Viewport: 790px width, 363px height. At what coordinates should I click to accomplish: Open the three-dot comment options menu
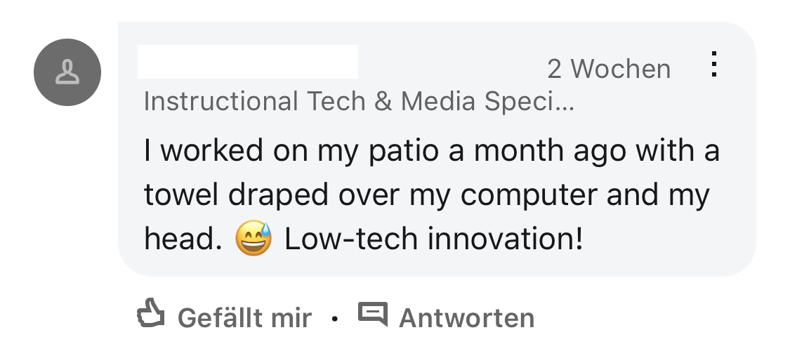(713, 65)
